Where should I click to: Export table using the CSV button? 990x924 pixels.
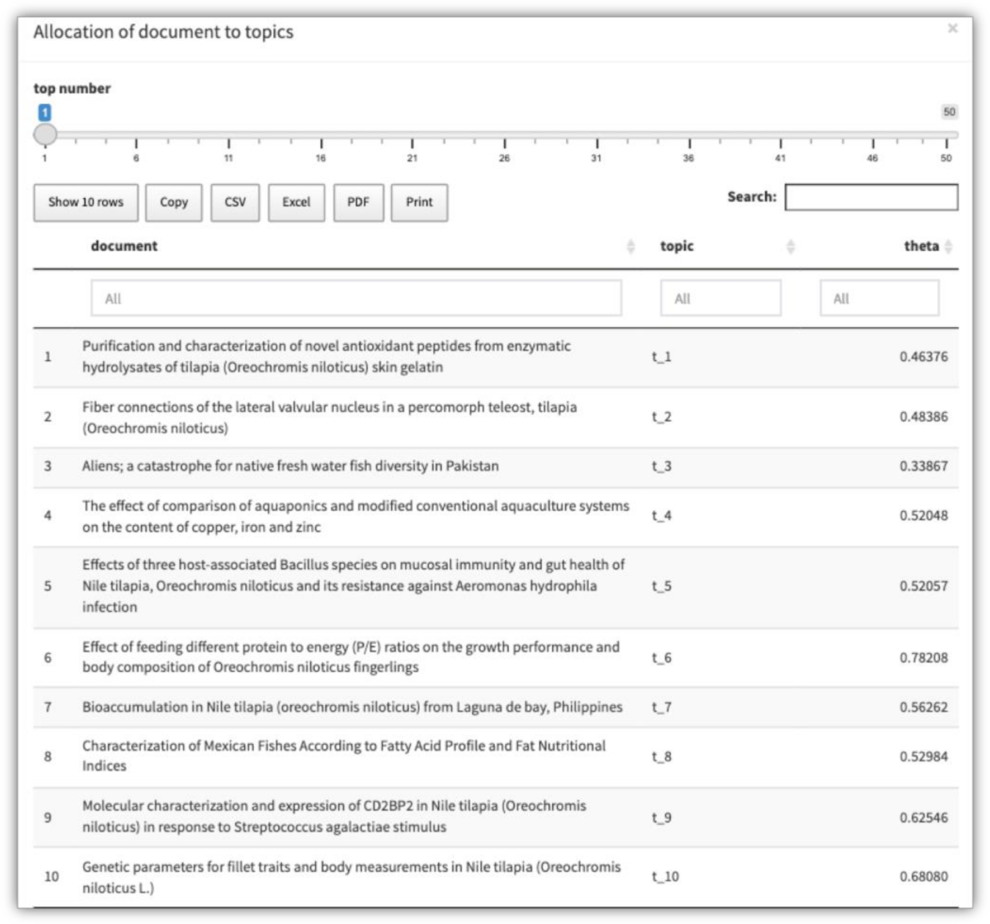tap(235, 202)
